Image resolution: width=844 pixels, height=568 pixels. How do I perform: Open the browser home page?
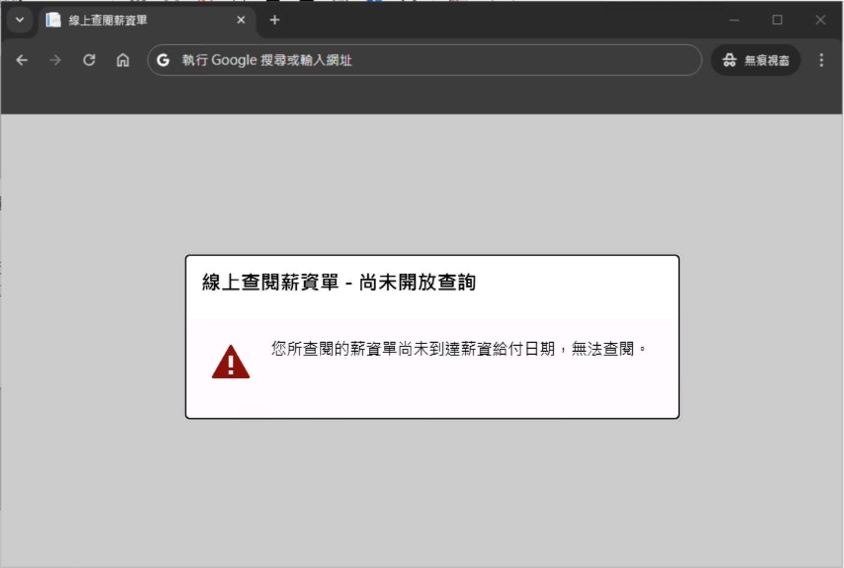(x=122, y=60)
